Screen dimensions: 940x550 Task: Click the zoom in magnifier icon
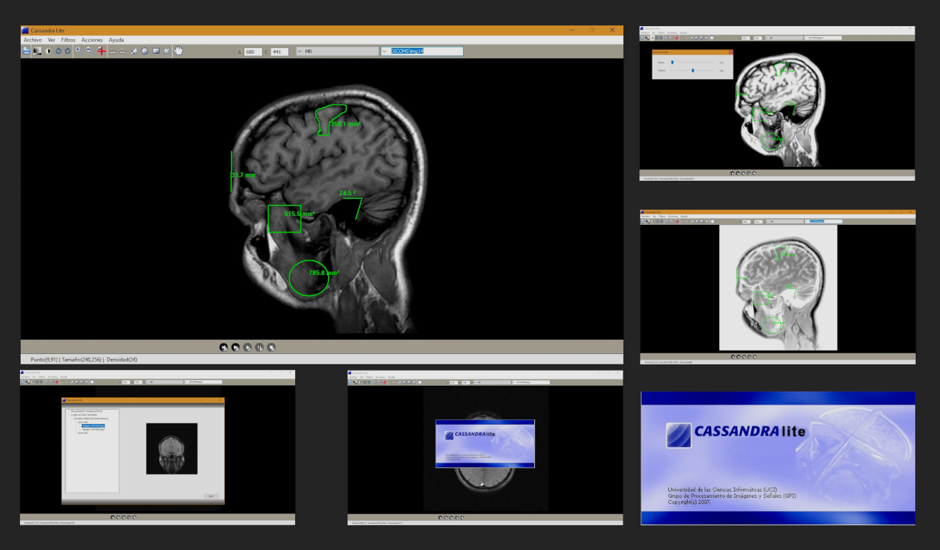tap(78, 51)
